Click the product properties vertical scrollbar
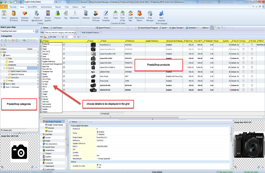Viewport: 265px width, 173px height. (231, 134)
